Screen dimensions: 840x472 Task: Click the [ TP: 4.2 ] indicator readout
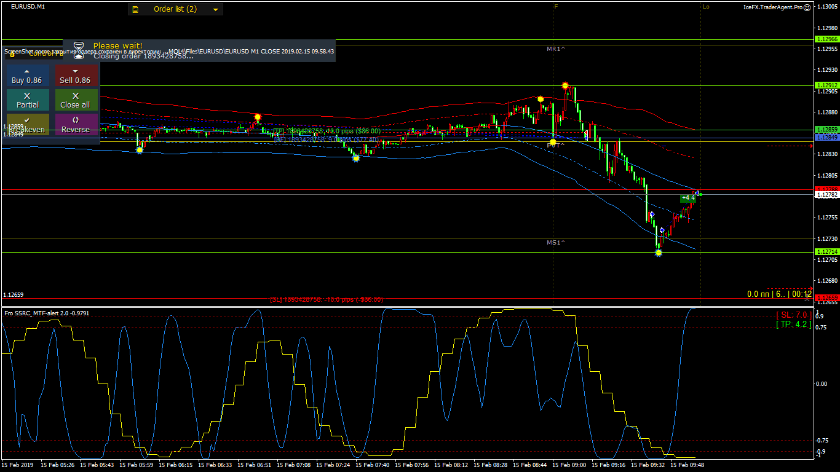click(x=794, y=324)
